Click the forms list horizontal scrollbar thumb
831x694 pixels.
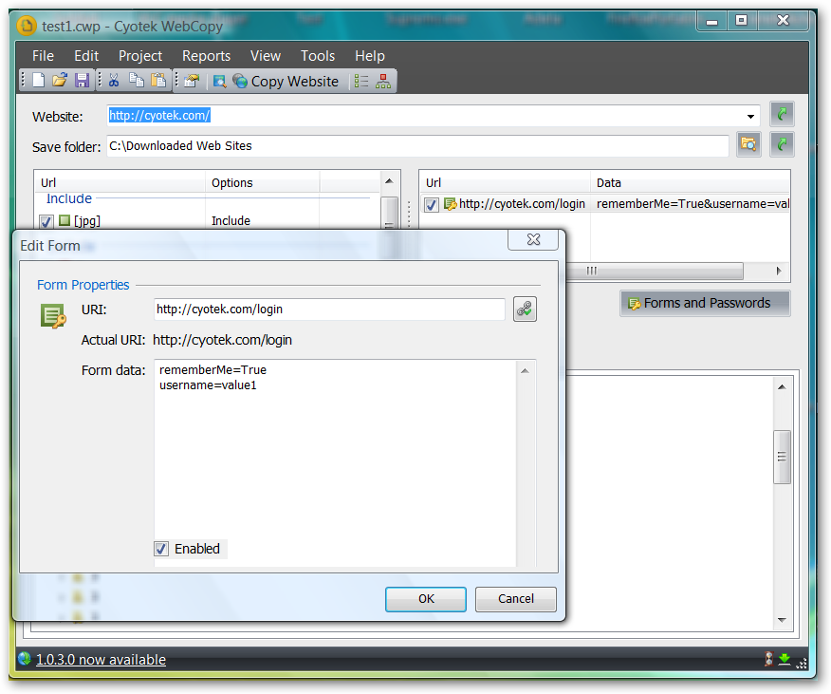tap(654, 271)
